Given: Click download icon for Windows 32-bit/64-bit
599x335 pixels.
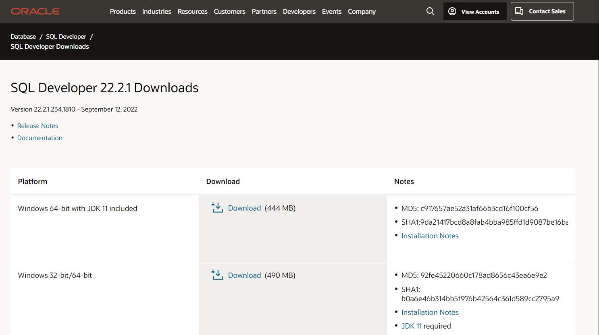Looking at the screenshot, I should click(x=217, y=275).
